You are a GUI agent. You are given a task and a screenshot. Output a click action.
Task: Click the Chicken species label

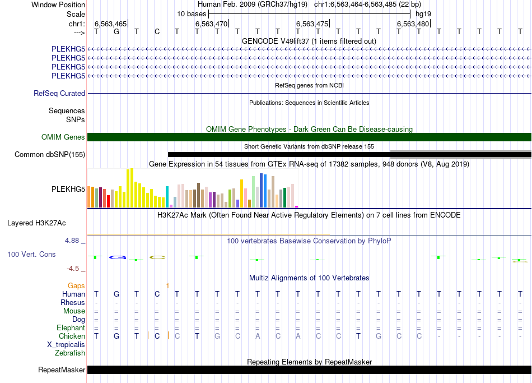tap(72, 336)
